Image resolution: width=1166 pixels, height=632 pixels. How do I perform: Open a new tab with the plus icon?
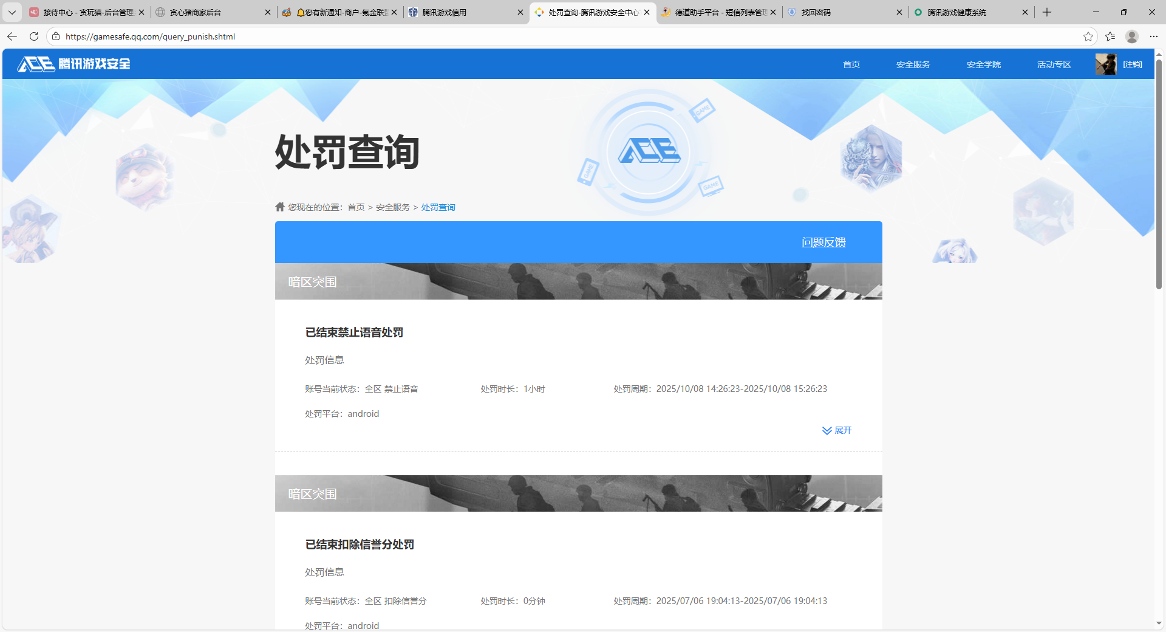[1046, 12]
